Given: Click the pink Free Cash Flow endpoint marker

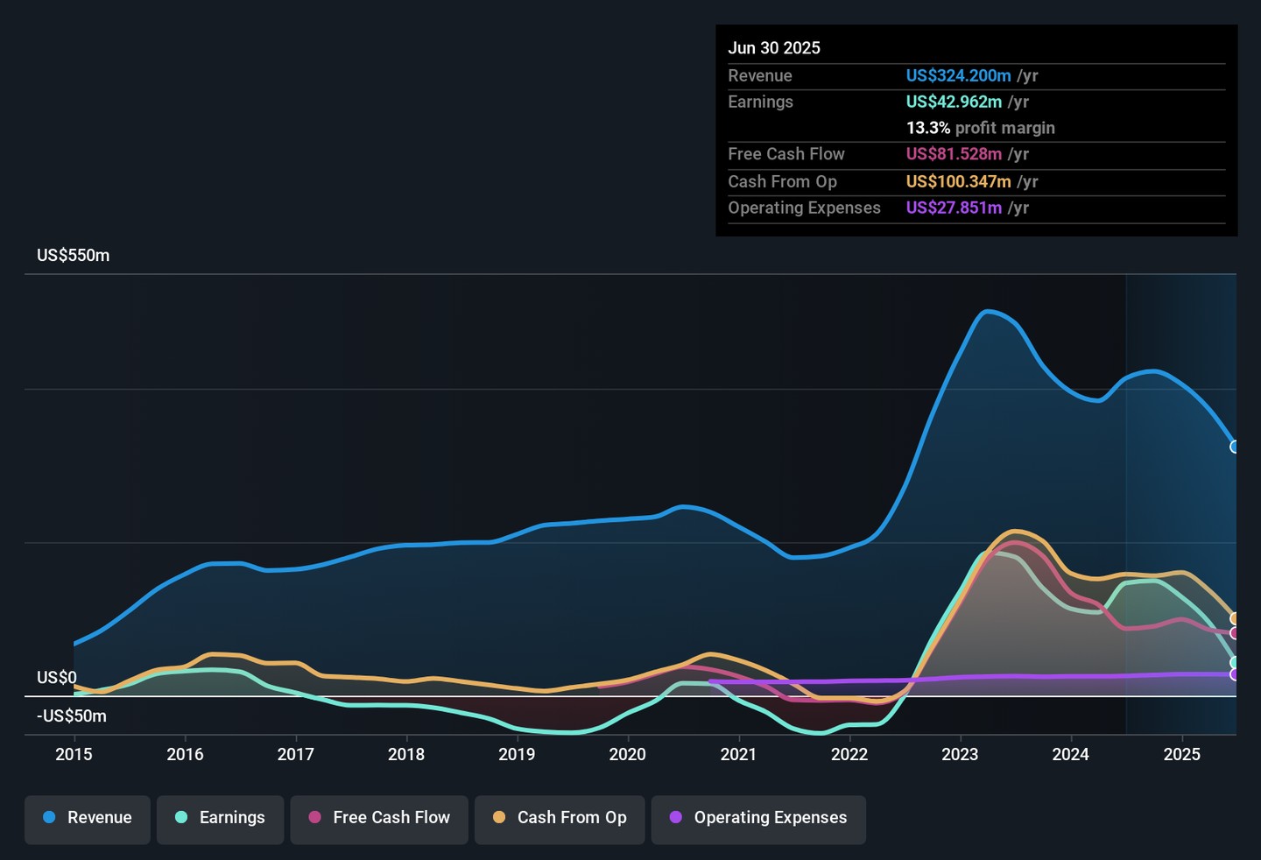Looking at the screenshot, I should (1235, 633).
